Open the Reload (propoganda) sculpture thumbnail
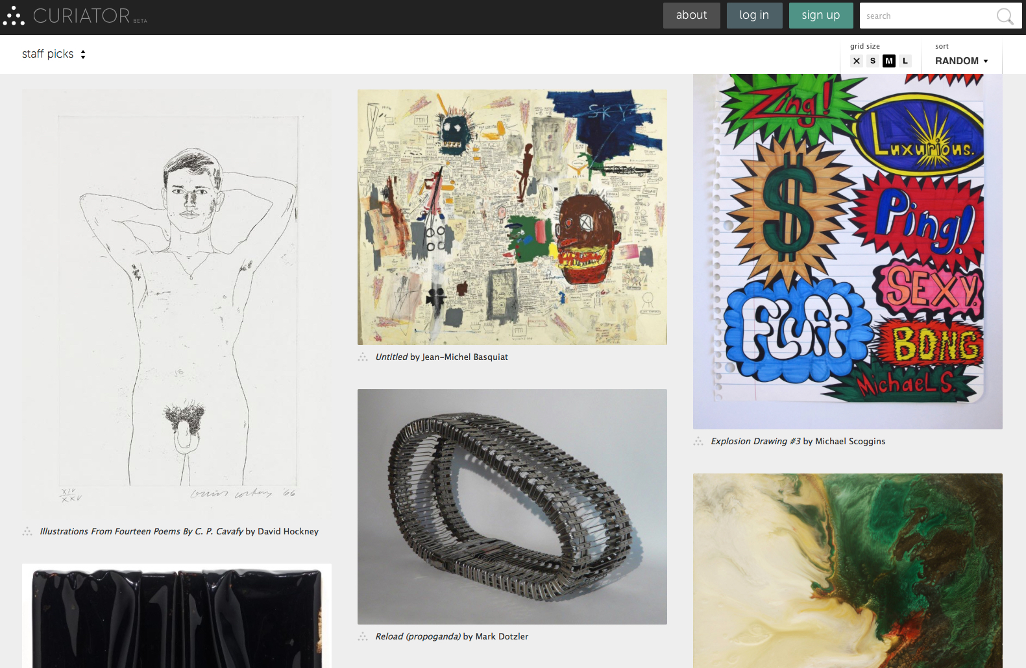This screenshot has width=1026, height=668. pos(512,507)
